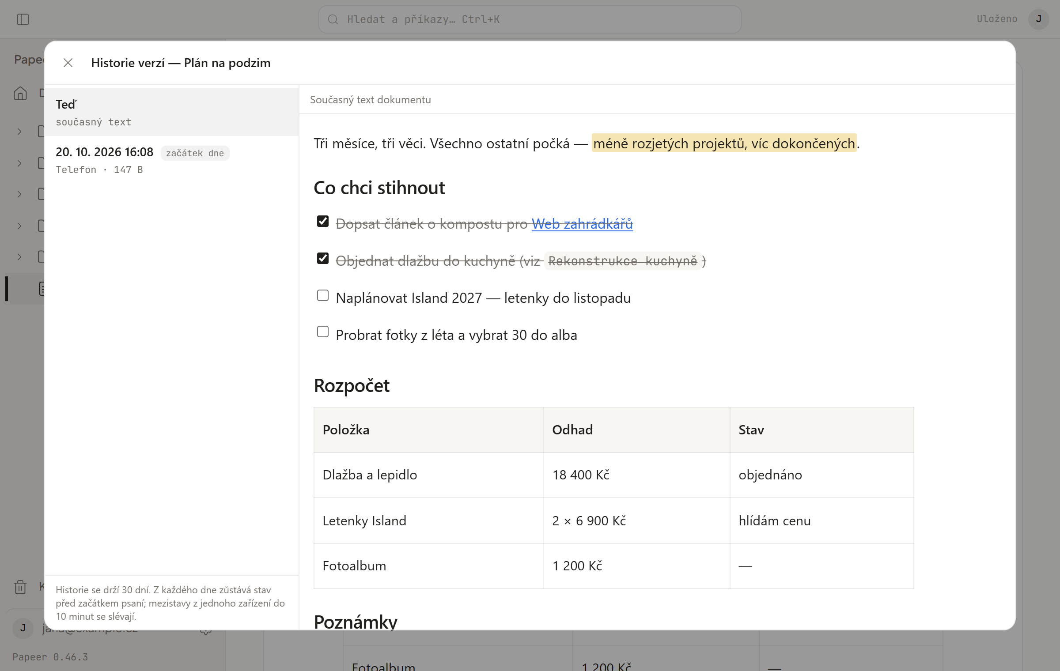Select the 20. 10. 2026 16:08 version
This screenshot has width=1060, height=671.
(x=172, y=160)
